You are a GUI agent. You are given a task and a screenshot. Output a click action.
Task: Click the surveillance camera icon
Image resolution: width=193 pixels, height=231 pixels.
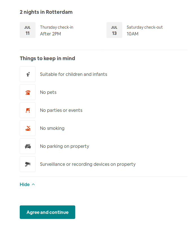28,164
